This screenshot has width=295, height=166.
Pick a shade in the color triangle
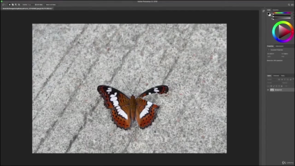(284, 32)
